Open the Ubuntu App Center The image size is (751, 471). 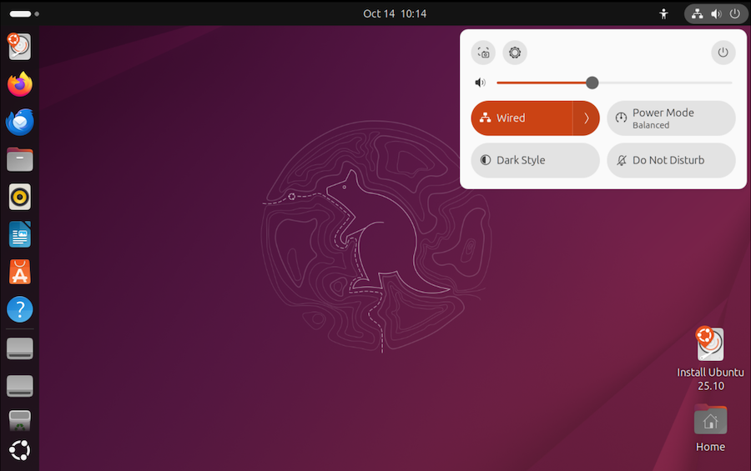20,272
